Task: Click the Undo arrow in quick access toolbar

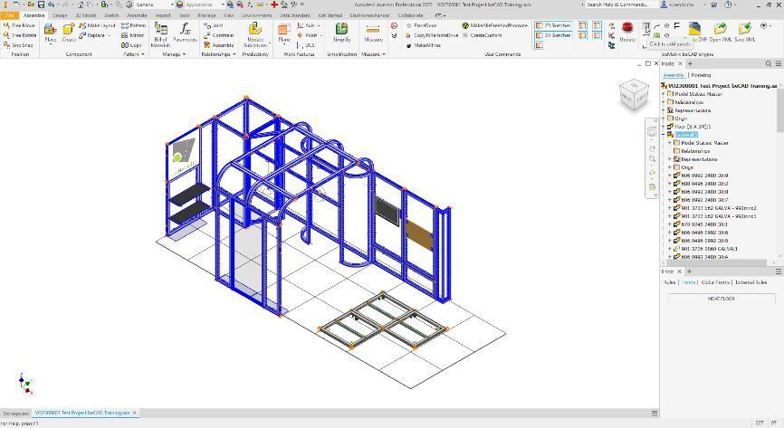Action: point(51,5)
